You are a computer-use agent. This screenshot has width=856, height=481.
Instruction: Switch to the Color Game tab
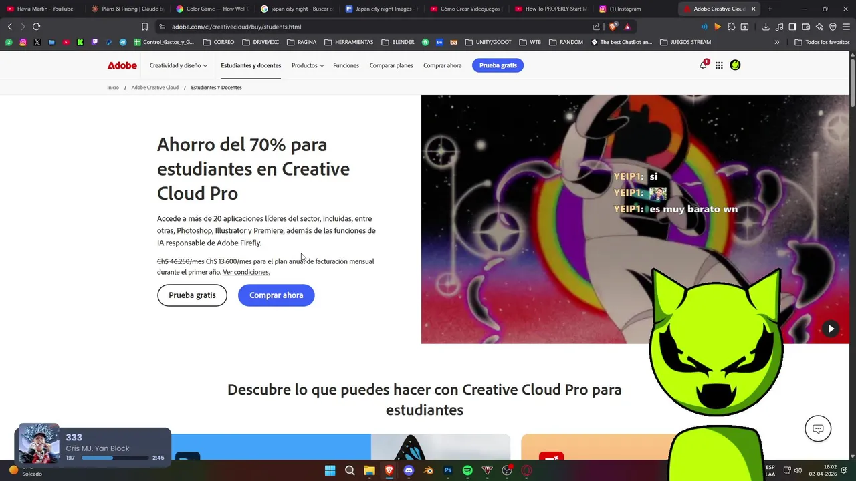coord(212,9)
